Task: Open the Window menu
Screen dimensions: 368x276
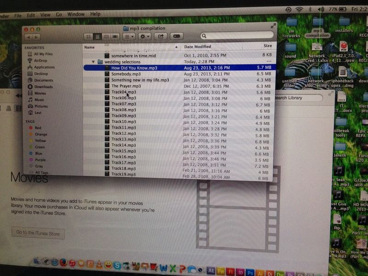Action: click(76, 14)
